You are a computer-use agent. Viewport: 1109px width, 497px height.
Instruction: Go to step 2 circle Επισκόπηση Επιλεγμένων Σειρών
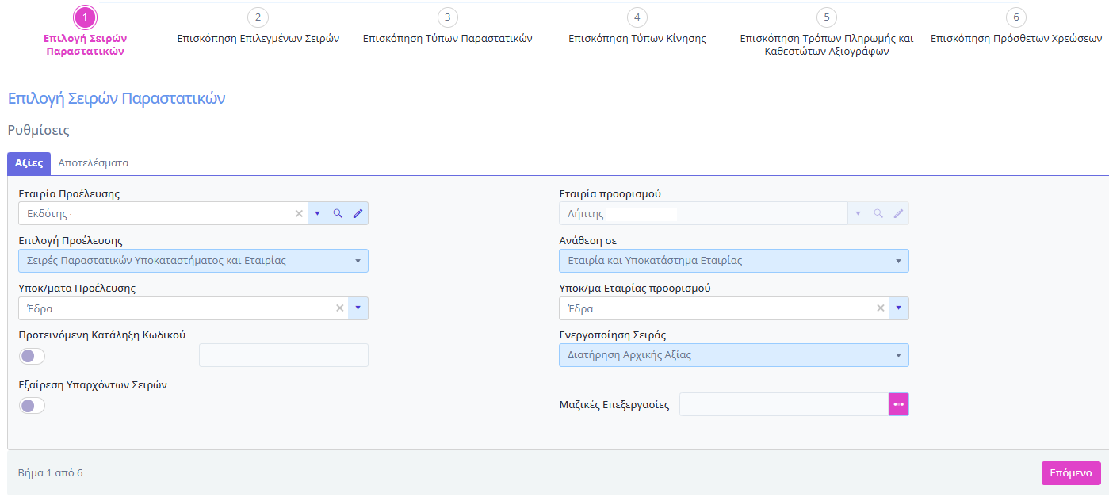258,17
